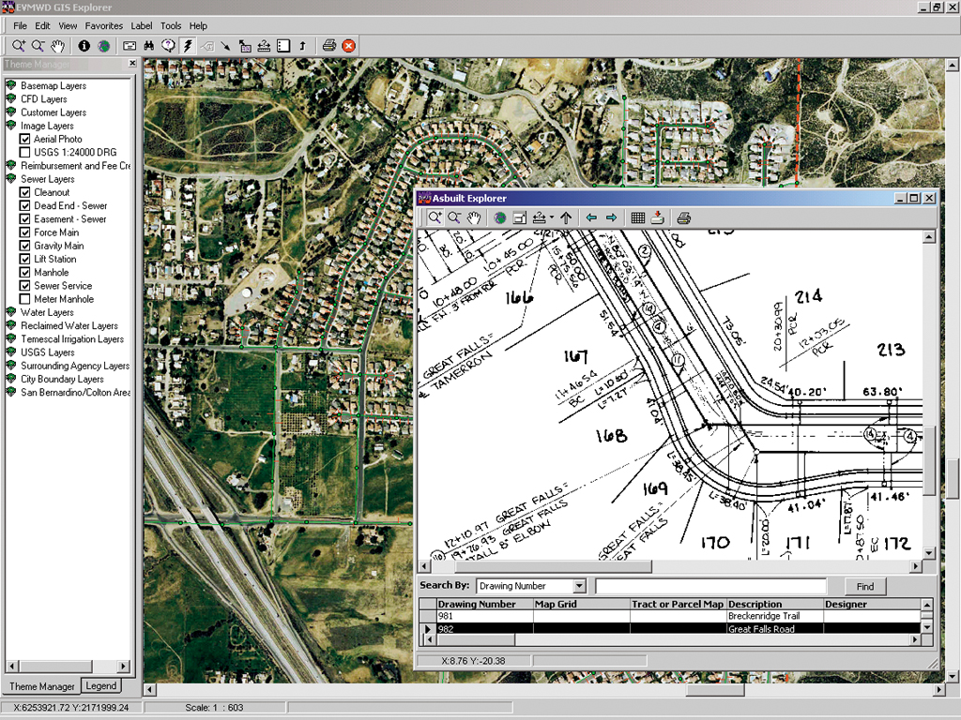Click Theme Manager horizontal scrollbar right arrow
The height and width of the screenshot is (720, 961).
pyautogui.click(x=124, y=666)
